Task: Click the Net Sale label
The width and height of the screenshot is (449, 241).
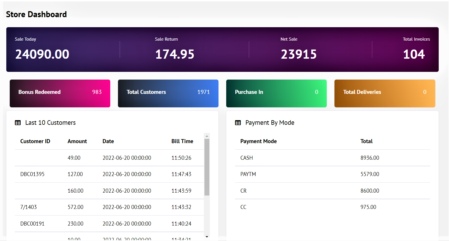Action: pyautogui.click(x=289, y=39)
